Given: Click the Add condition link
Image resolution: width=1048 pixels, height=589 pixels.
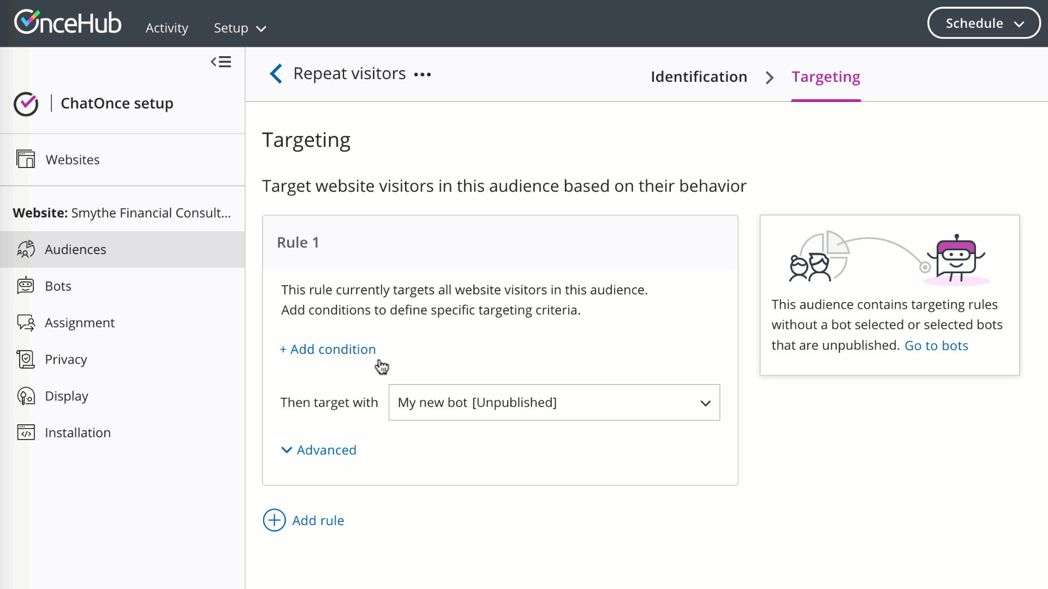Looking at the screenshot, I should 327,349.
